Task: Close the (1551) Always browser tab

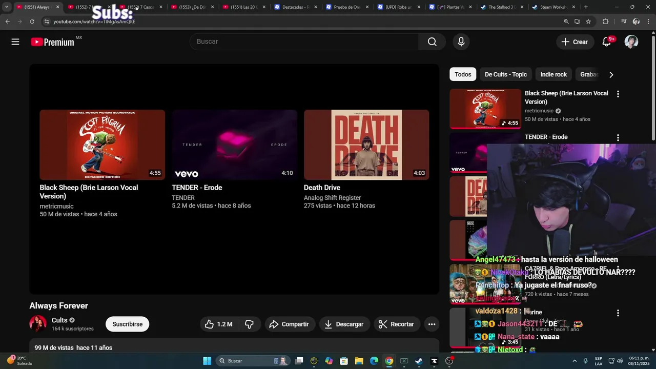Action: pos(57,7)
